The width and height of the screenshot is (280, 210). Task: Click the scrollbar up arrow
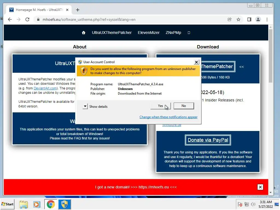pos(270,27)
